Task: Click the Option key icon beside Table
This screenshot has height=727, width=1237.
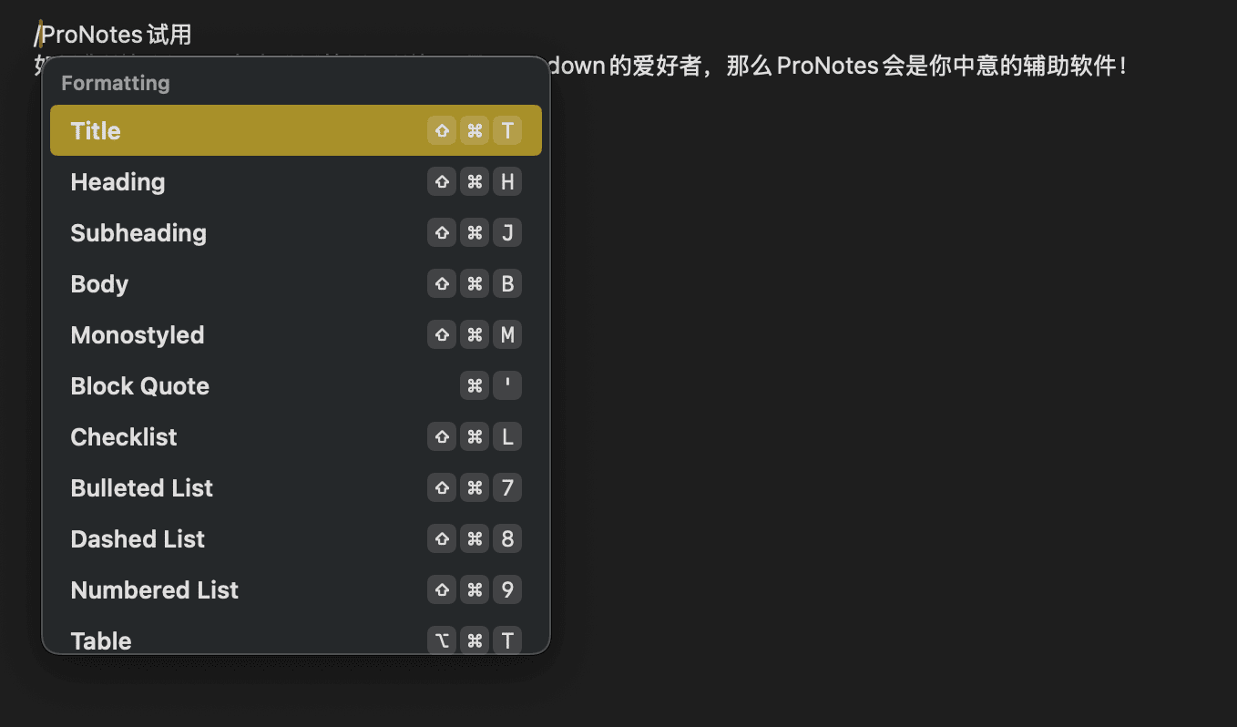Action: point(441,640)
